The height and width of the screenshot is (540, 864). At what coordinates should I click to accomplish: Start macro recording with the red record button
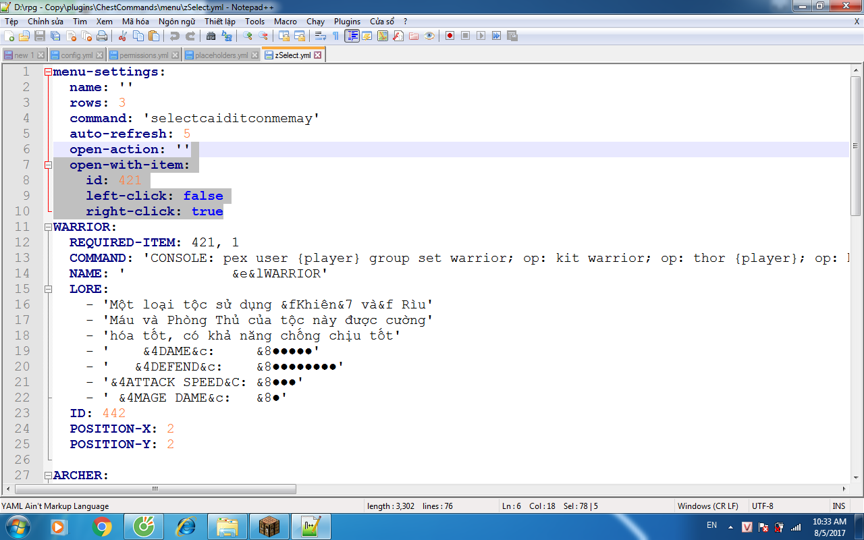(x=450, y=36)
